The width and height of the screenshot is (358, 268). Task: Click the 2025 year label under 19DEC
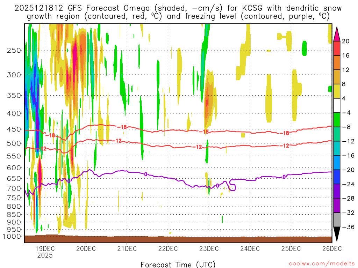45,255
